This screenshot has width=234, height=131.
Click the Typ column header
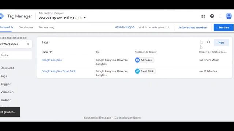coord(98,52)
